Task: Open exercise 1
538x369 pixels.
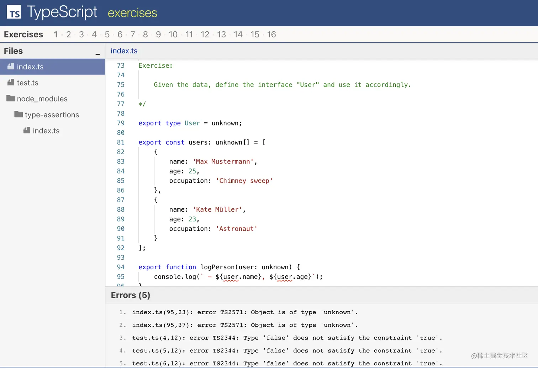Action: pos(56,35)
